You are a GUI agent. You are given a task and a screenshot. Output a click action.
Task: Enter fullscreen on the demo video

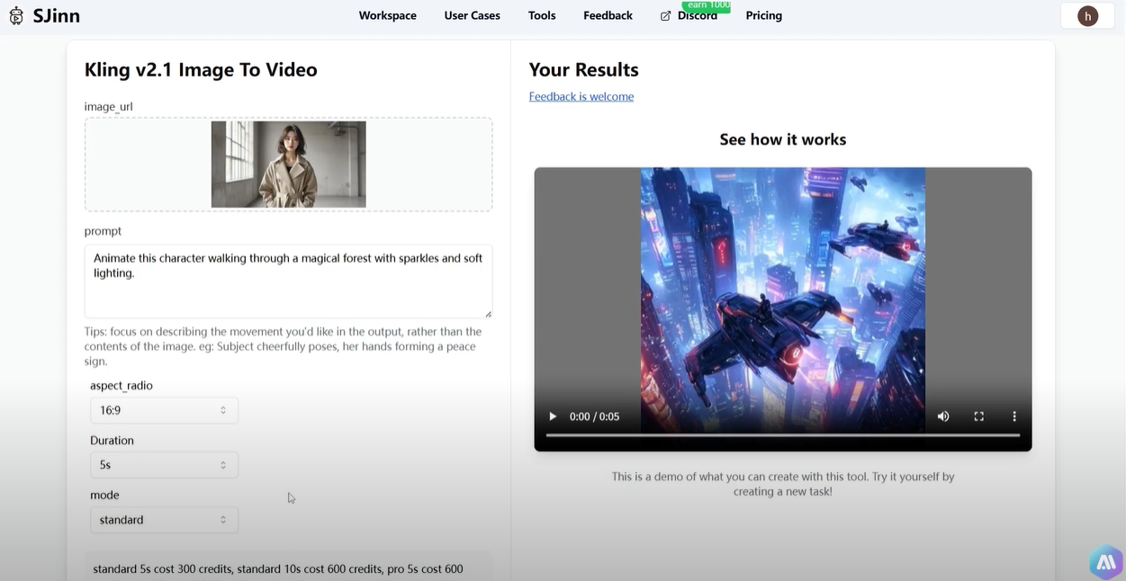978,416
